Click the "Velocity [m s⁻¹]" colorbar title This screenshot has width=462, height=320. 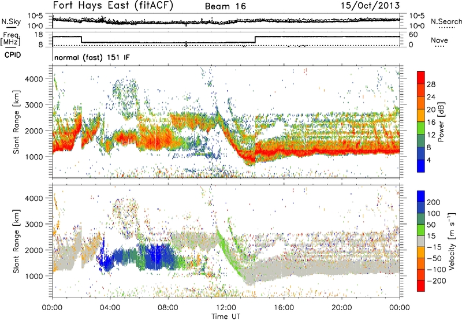tap(451, 241)
